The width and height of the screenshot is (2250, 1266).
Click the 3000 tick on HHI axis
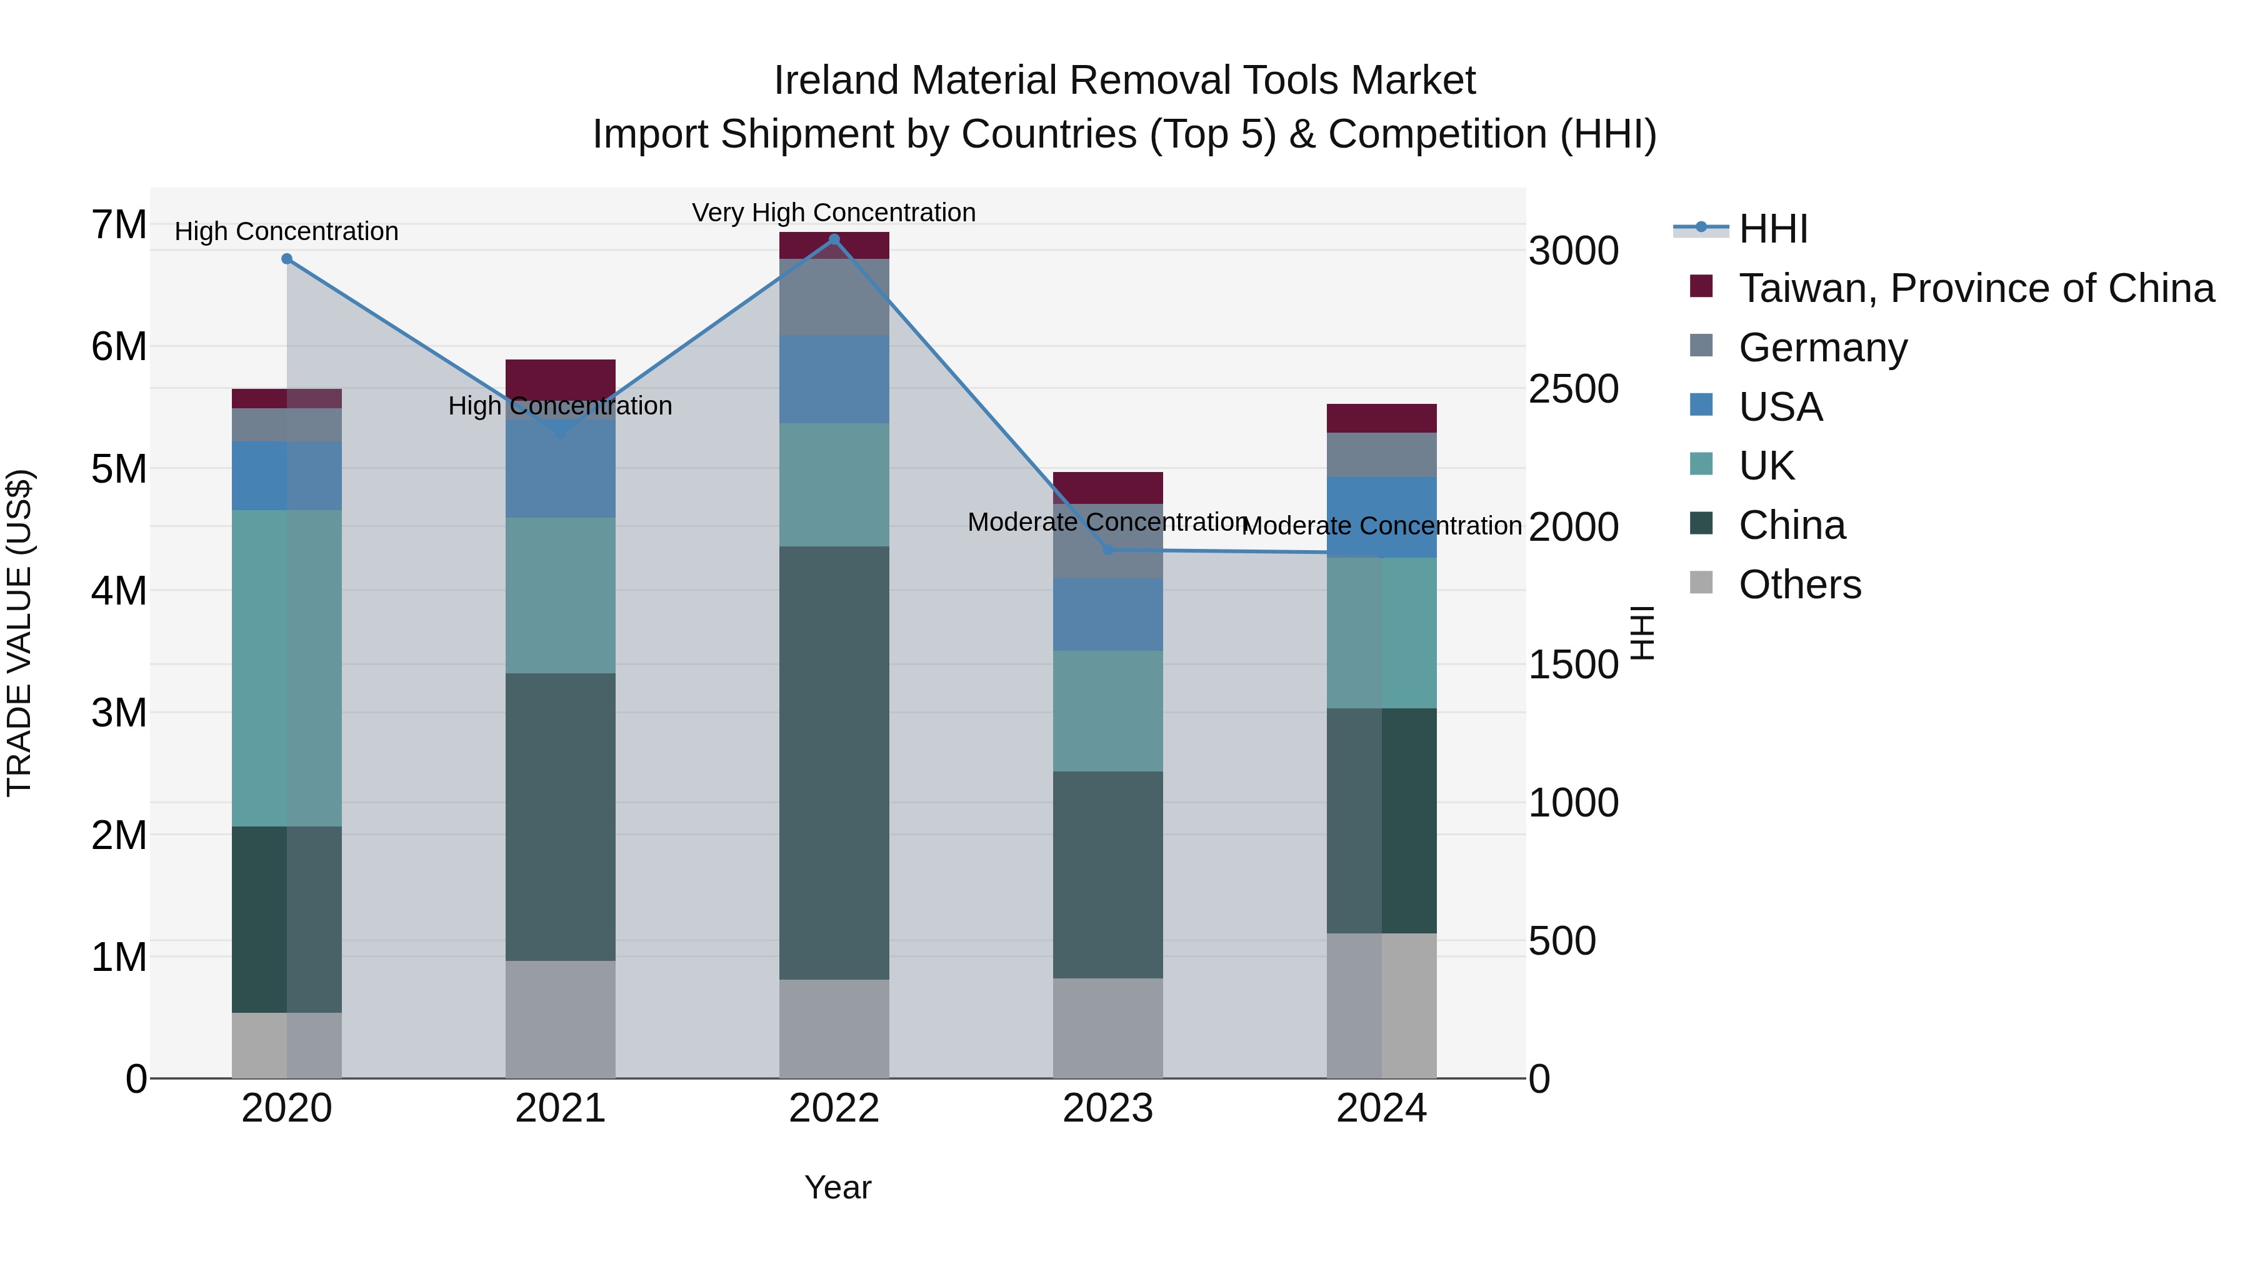(x=1574, y=251)
